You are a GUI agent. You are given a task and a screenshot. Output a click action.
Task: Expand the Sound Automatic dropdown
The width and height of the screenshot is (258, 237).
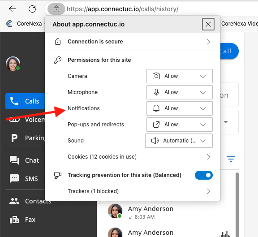[x=179, y=141]
